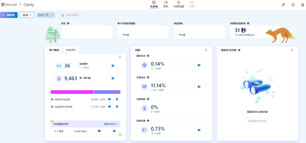Click the 1,162 个会话 text
The width and height of the screenshot is (306, 143).
click(157, 90)
